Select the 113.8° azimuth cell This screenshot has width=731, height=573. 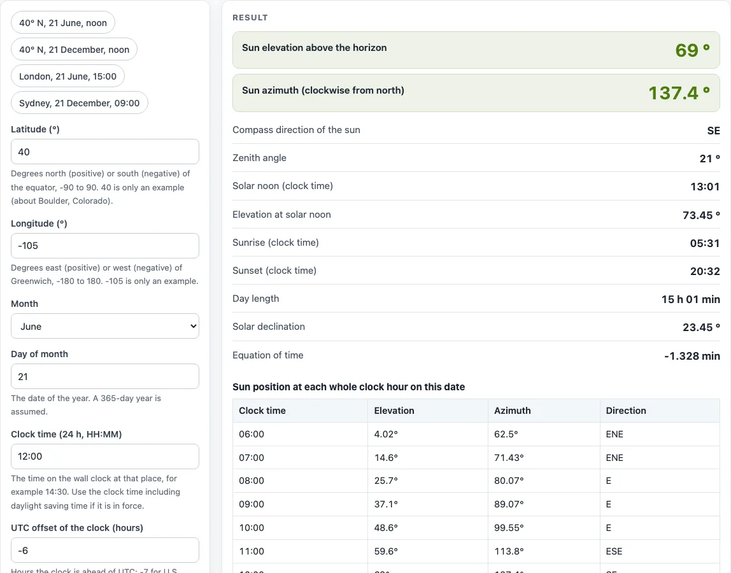[x=544, y=551]
